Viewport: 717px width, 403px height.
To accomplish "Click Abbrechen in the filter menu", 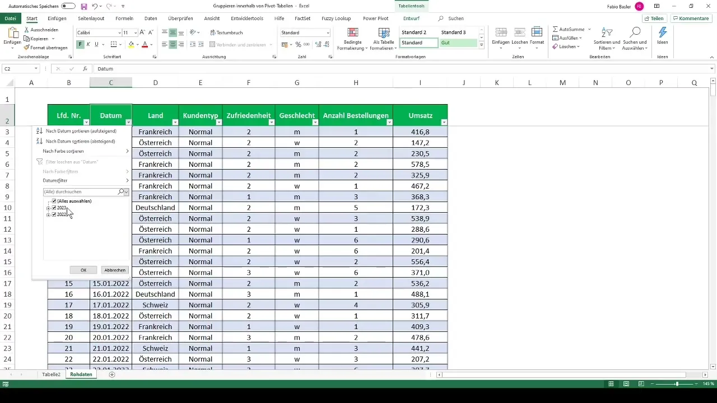I will point(115,270).
